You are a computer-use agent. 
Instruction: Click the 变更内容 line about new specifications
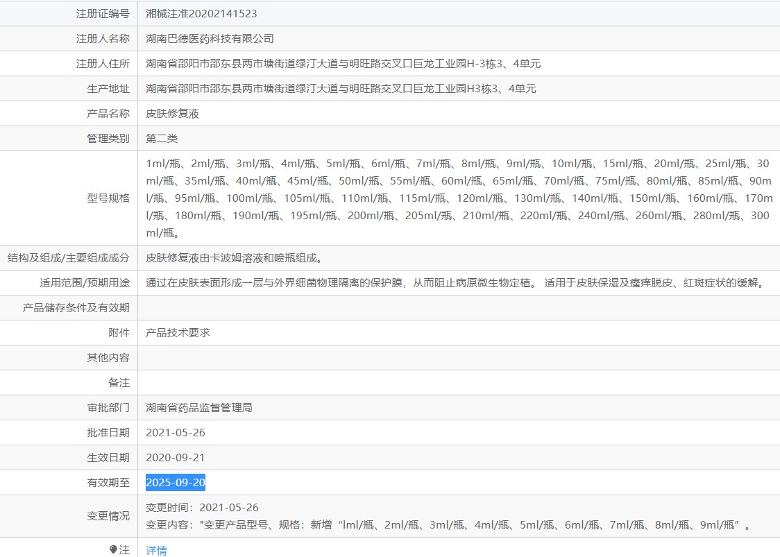449,524
